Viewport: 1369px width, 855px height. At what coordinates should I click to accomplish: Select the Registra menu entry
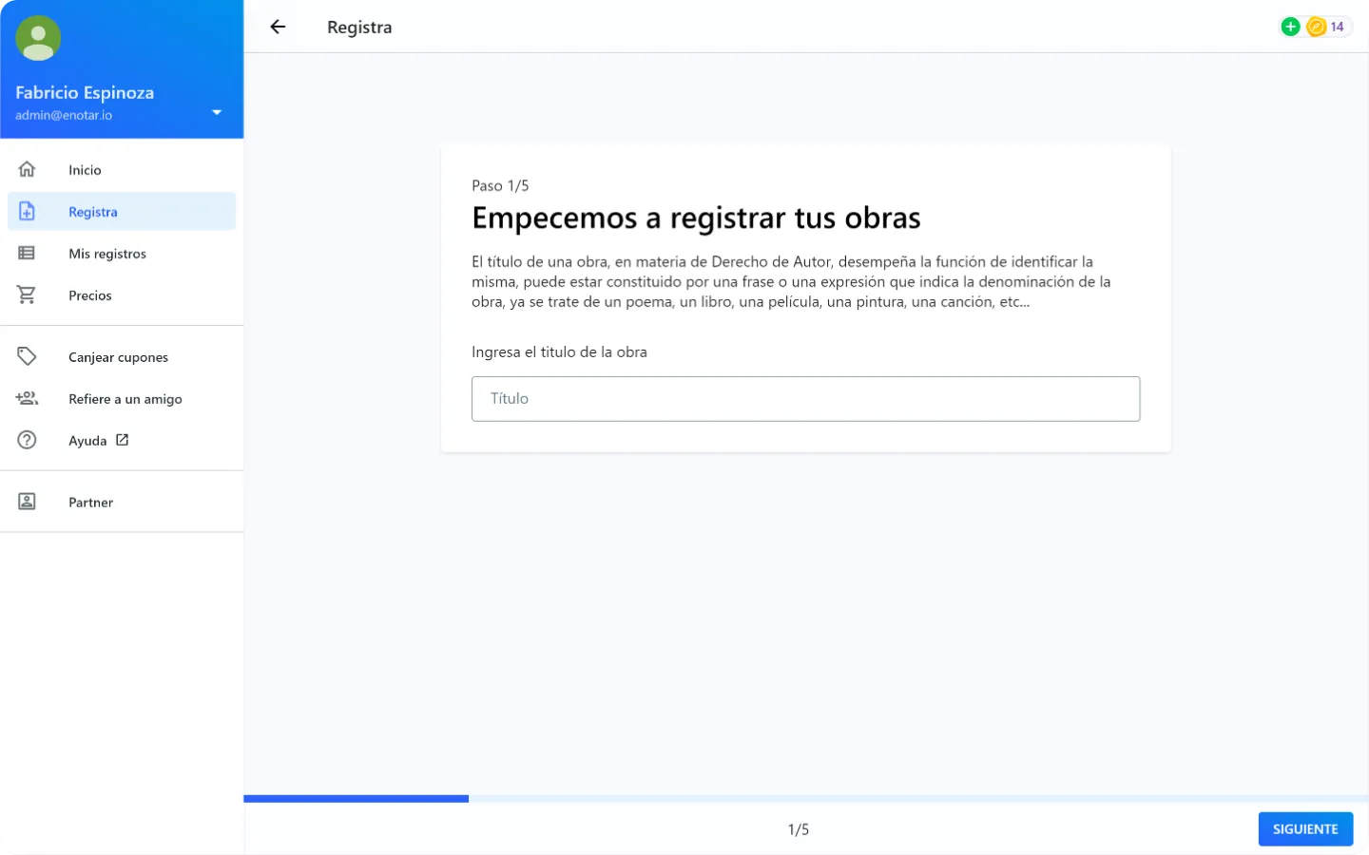pos(92,211)
